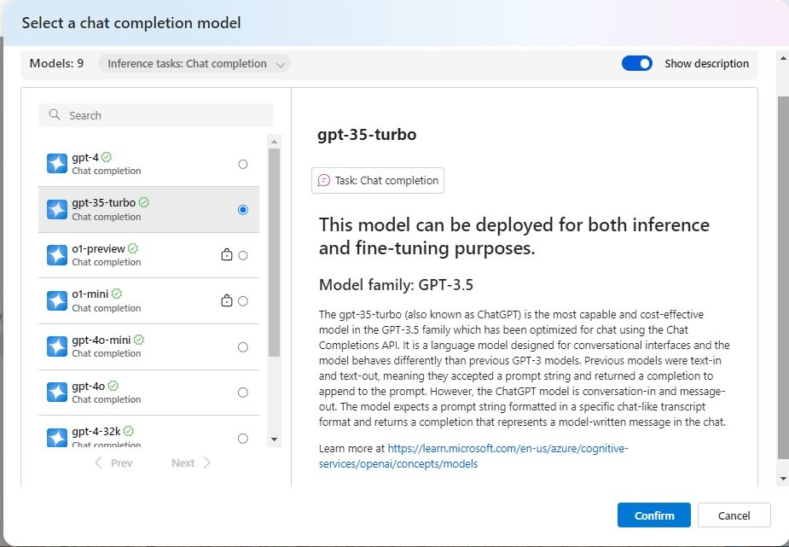Click dialog scrollbar down arrow

point(782,479)
